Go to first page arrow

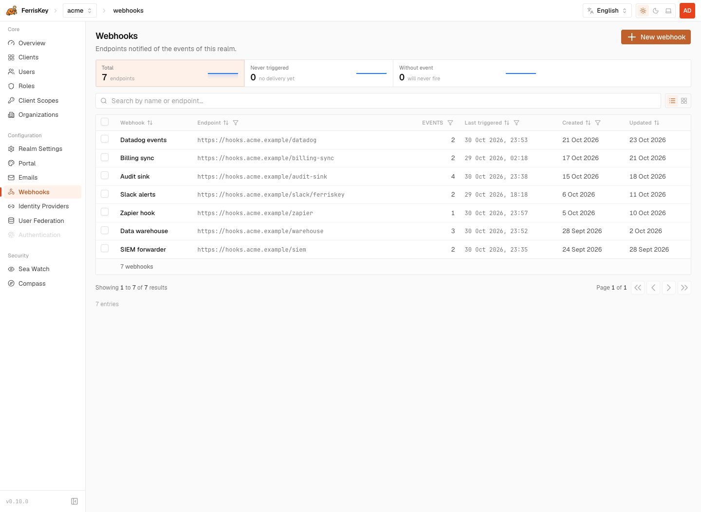638,288
